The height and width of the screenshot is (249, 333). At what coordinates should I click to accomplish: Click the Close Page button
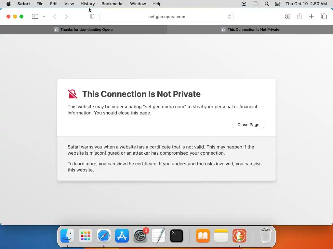point(248,124)
